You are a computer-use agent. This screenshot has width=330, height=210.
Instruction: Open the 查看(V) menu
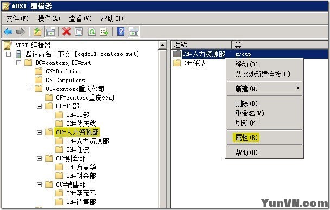tap(80, 18)
